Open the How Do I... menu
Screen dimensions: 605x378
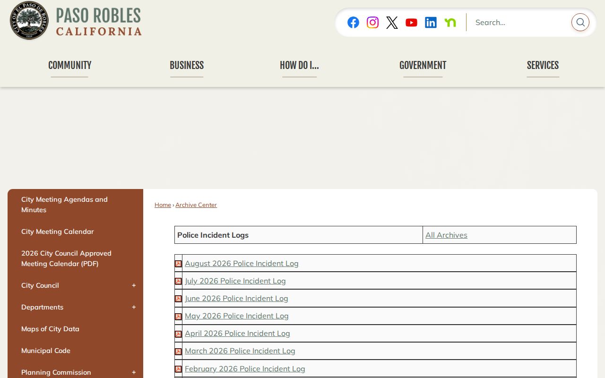(x=299, y=65)
